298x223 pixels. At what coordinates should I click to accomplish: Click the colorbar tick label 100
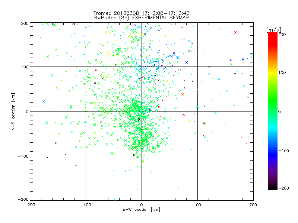282,72
